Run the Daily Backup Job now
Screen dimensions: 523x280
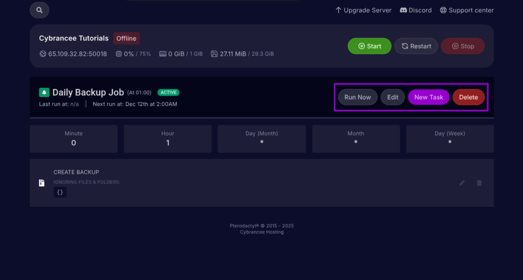point(358,97)
